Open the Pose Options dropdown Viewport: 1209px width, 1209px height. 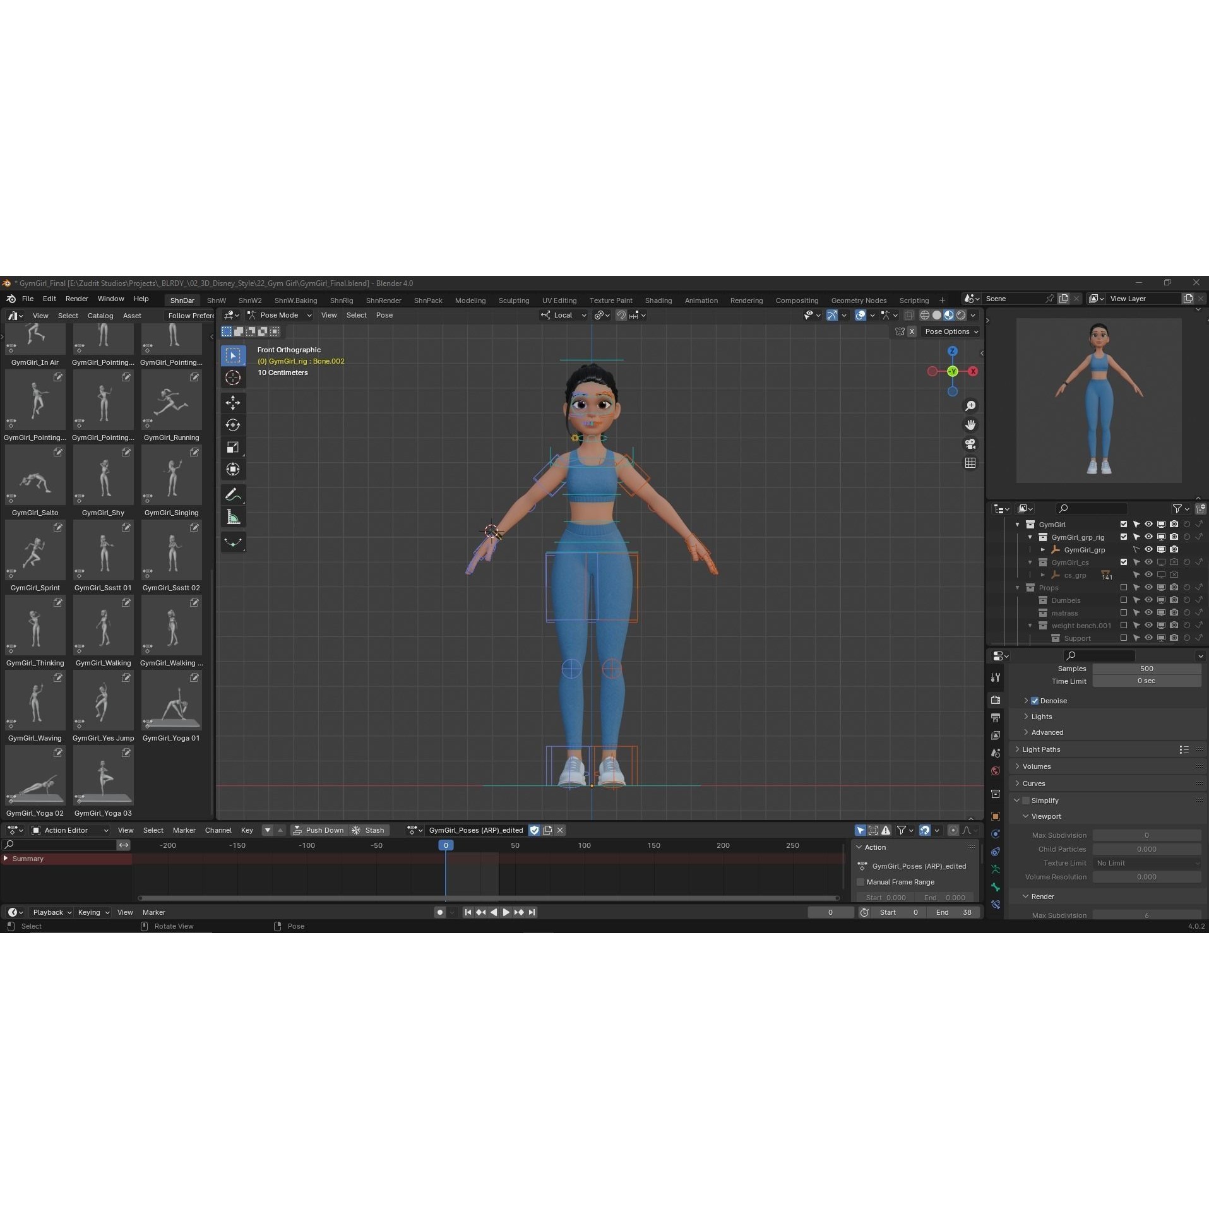point(950,331)
